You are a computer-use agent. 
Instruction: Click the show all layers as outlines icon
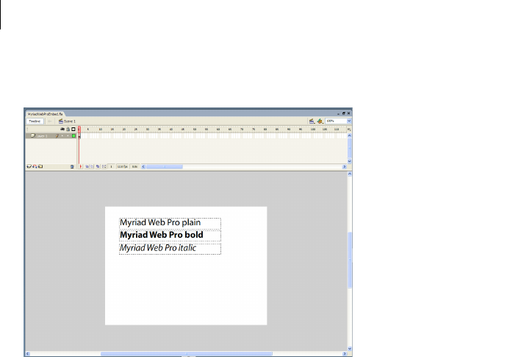tap(73, 129)
